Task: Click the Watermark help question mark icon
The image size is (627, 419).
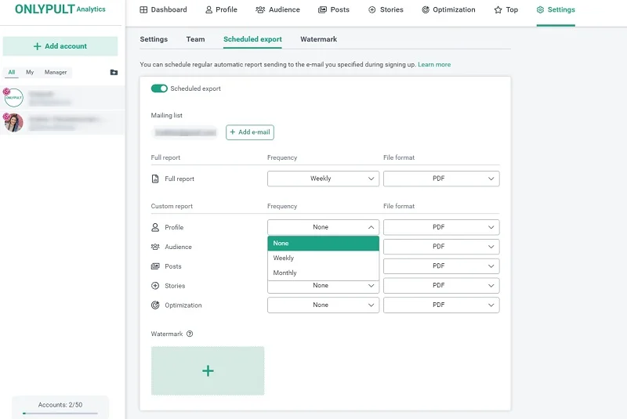Action: [x=190, y=334]
